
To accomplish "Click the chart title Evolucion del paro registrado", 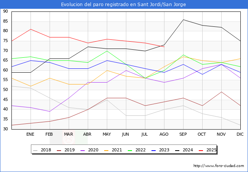I will [124, 5].
